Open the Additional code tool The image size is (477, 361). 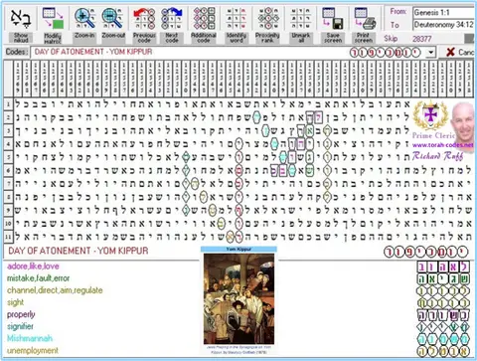(204, 19)
